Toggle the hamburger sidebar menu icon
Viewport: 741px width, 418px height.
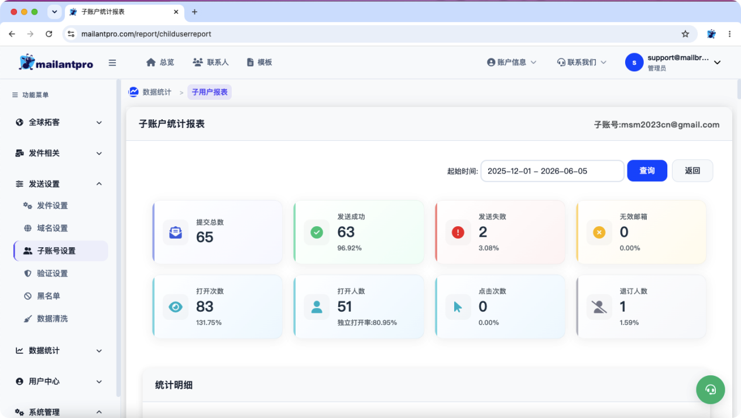click(112, 63)
